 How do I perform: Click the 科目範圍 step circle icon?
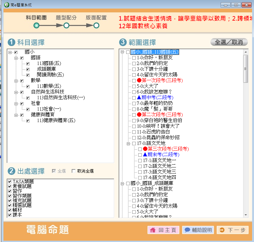pos(36,25)
